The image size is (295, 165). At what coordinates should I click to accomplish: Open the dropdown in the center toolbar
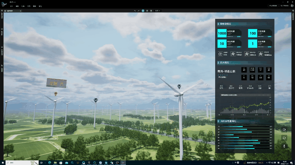pos(157,11)
